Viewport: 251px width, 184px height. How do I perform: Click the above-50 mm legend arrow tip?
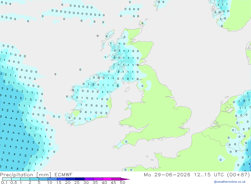point(126,179)
